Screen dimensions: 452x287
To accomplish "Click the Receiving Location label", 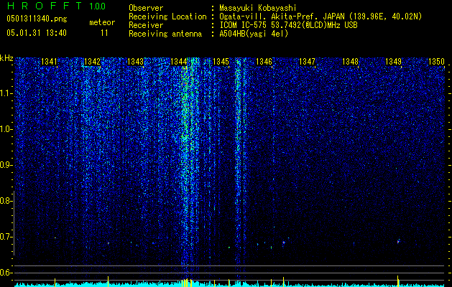I will 167,17.
